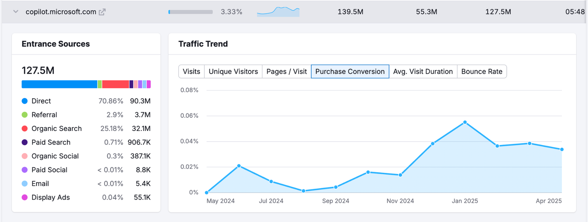588x222 pixels.
Task: Click the Direct source label
Action: pos(41,101)
